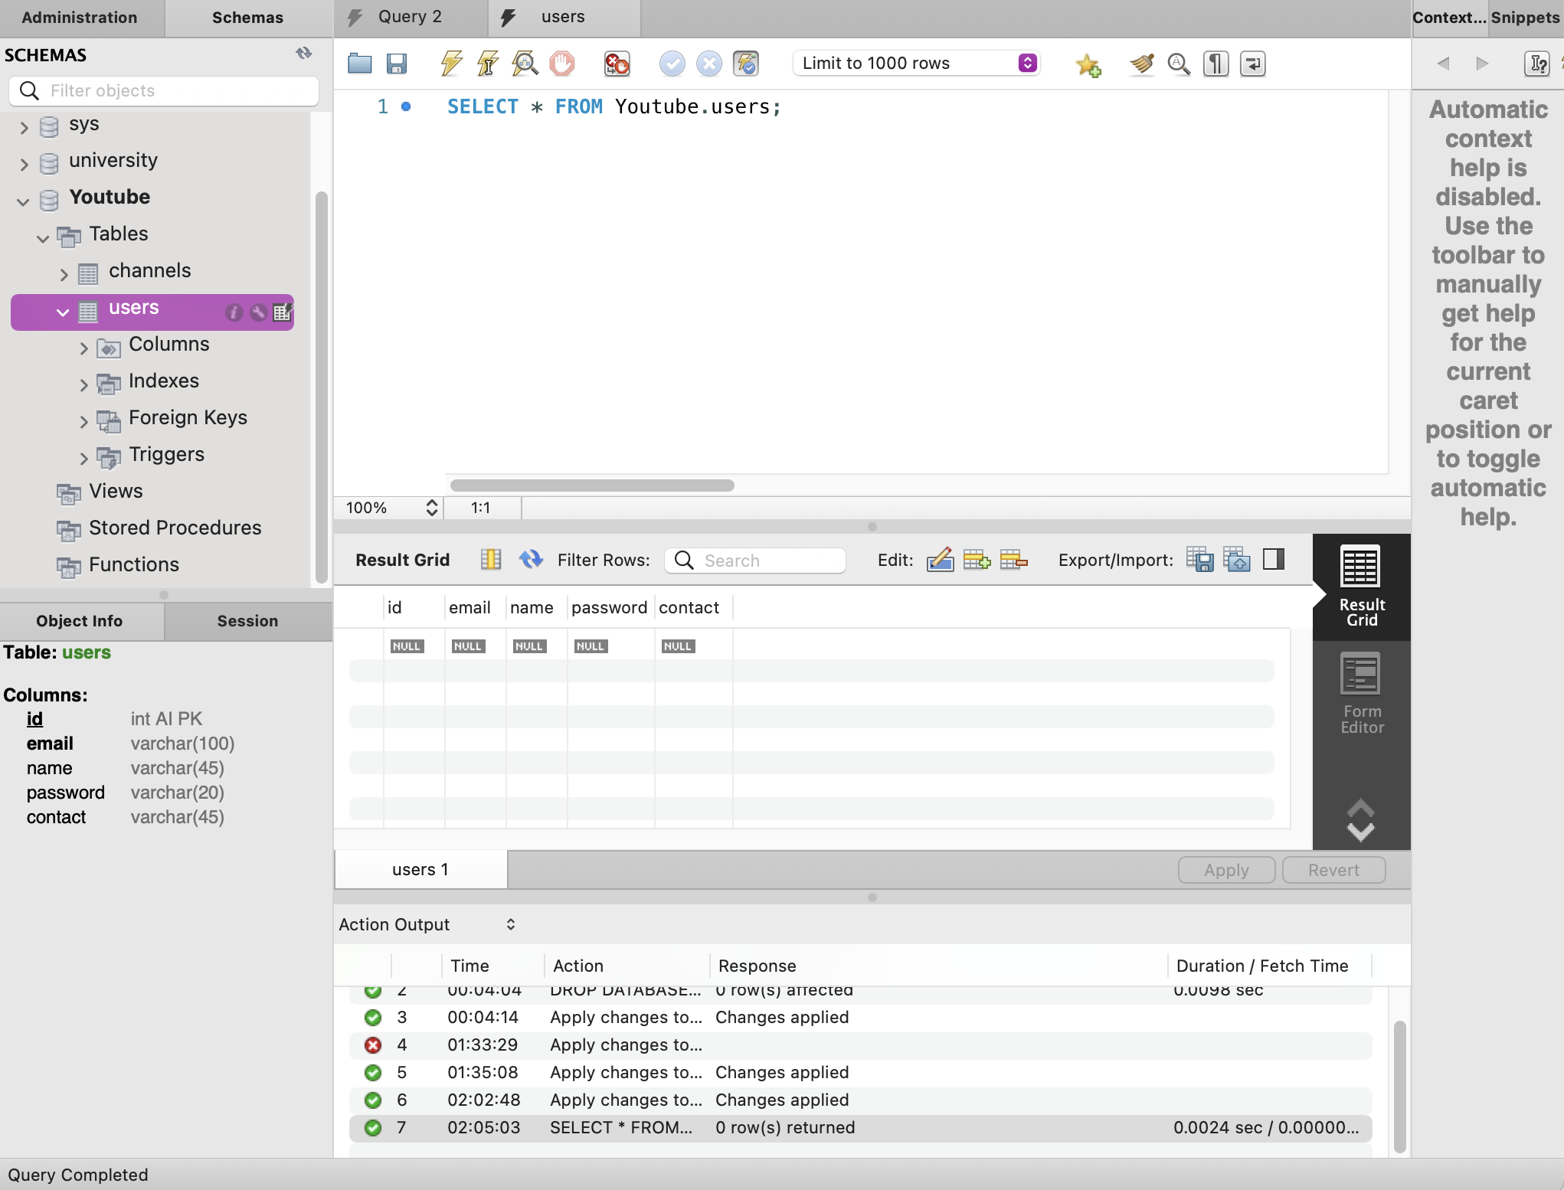Toggle invisible characters with the pilcrow icon
Screen dimensions: 1564x1190
coord(1216,64)
